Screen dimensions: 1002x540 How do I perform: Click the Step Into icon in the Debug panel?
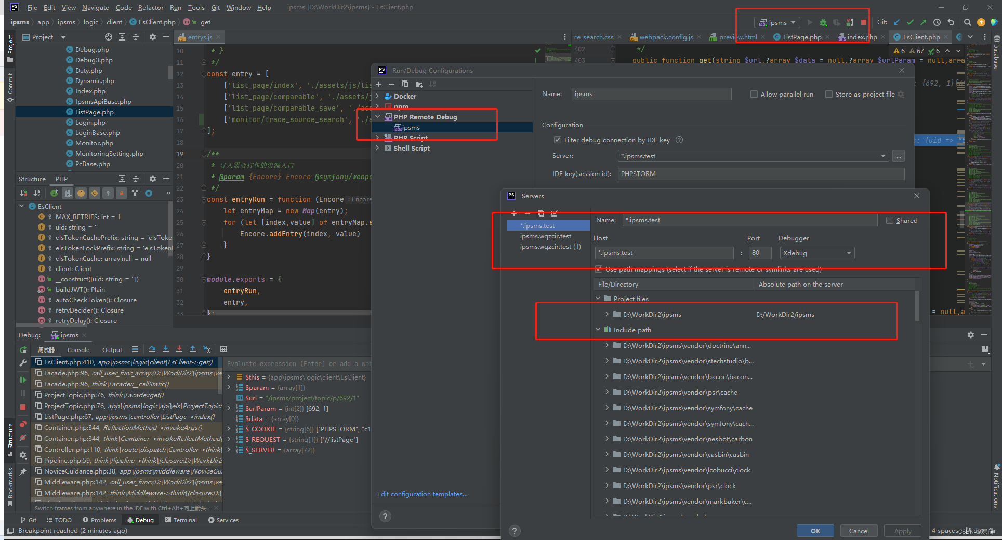click(165, 349)
